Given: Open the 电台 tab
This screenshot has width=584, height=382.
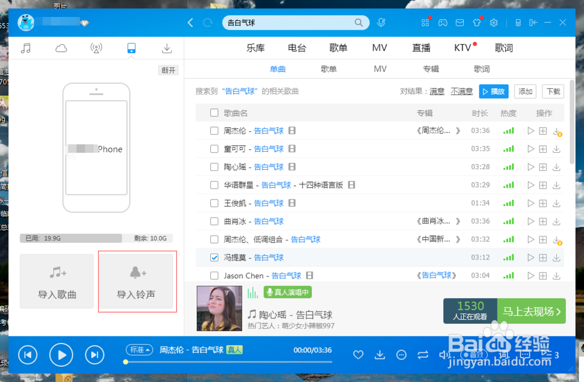Looking at the screenshot, I should click(297, 48).
